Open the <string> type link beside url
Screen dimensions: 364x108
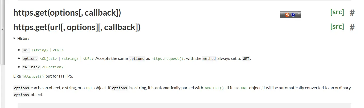(x=40, y=50)
